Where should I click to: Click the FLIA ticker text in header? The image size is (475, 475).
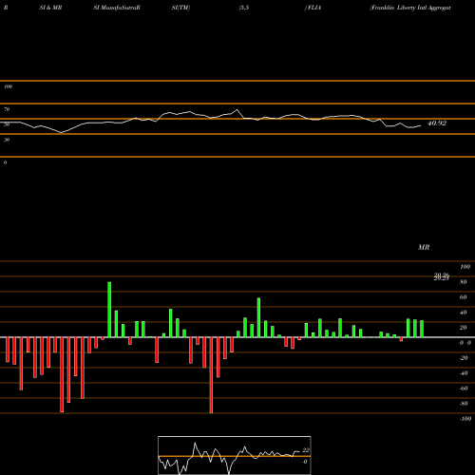click(314, 8)
